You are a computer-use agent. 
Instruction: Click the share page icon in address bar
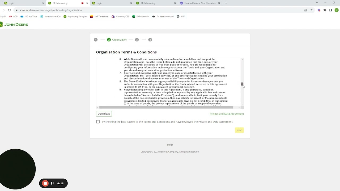click(306, 10)
